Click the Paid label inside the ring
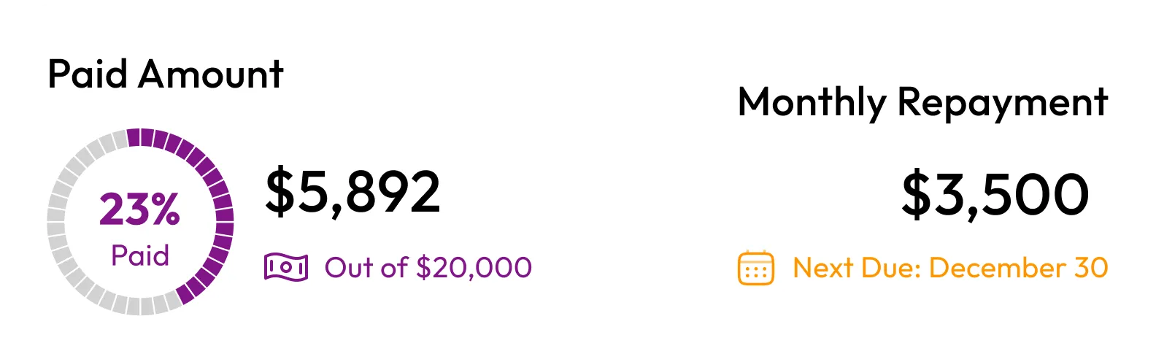Viewport: 1156px width, 362px height. click(x=140, y=255)
